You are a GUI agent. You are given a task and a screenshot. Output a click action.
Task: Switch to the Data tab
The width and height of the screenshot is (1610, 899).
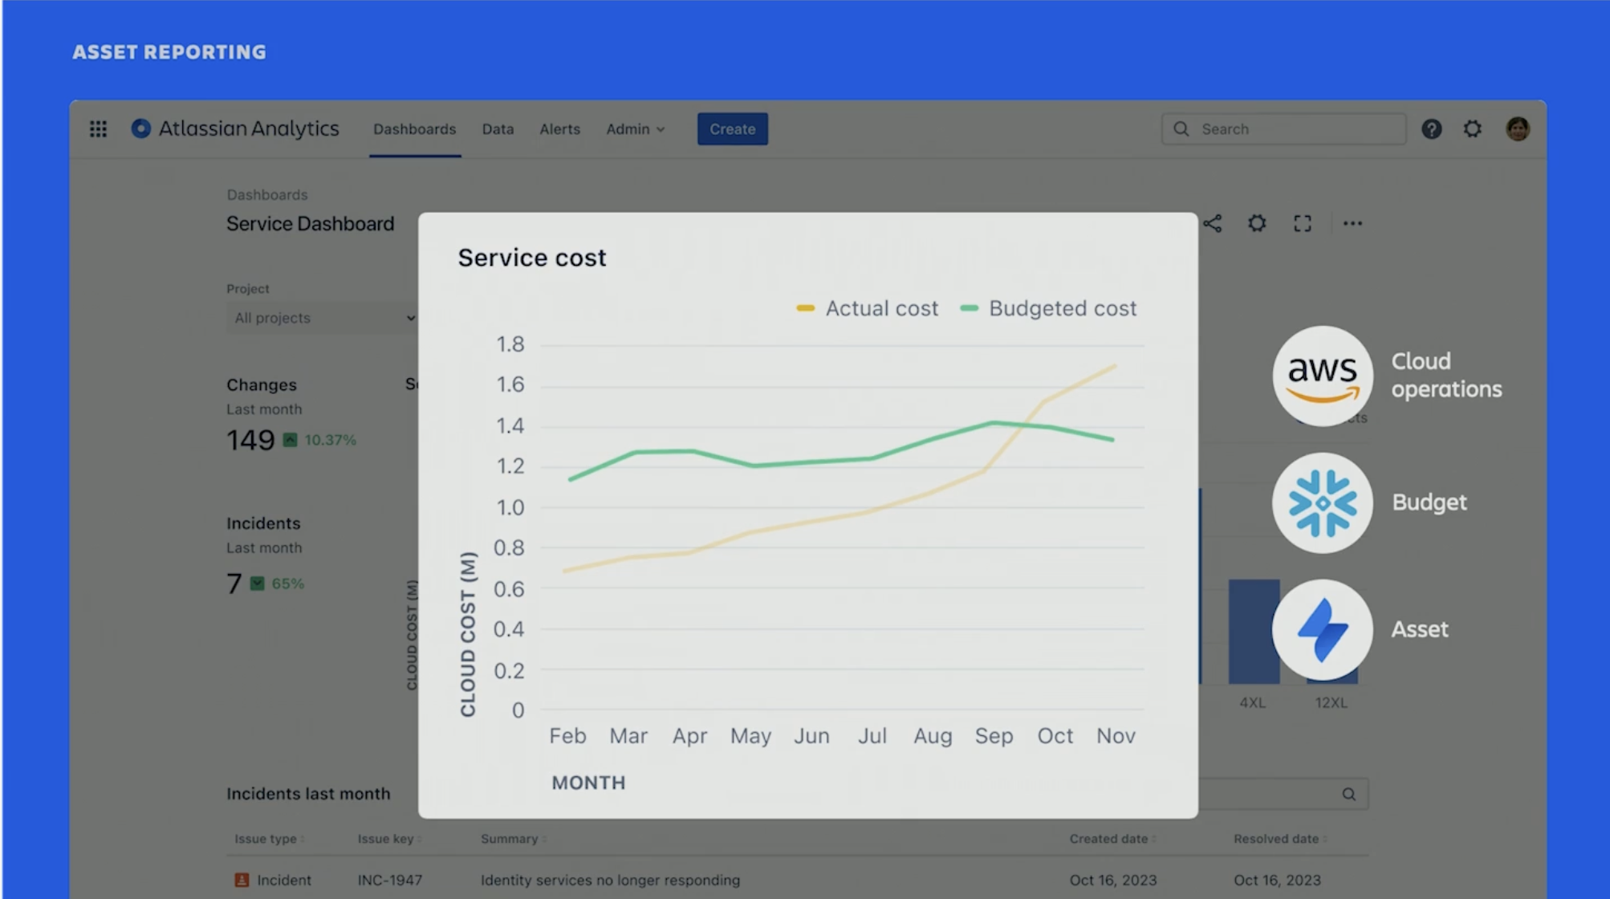point(497,128)
